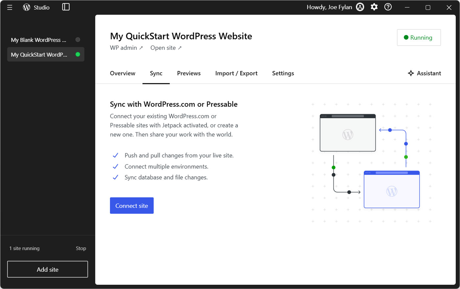Open the help icon
Screen dimensions: 460x289
tap(388, 7)
